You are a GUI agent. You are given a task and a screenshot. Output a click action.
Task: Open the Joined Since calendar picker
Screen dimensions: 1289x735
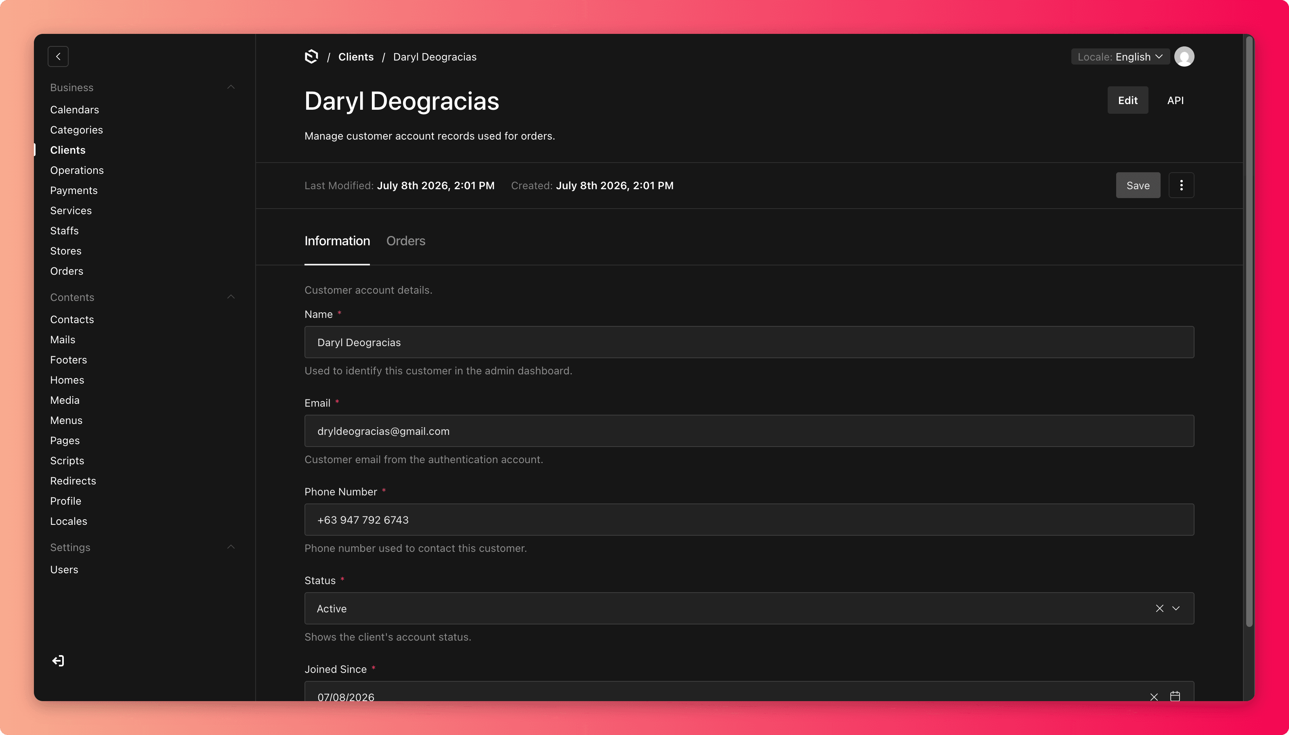[x=1175, y=696]
